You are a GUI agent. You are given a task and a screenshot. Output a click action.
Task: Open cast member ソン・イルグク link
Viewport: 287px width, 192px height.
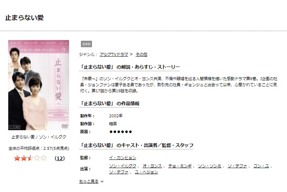click(x=123, y=166)
